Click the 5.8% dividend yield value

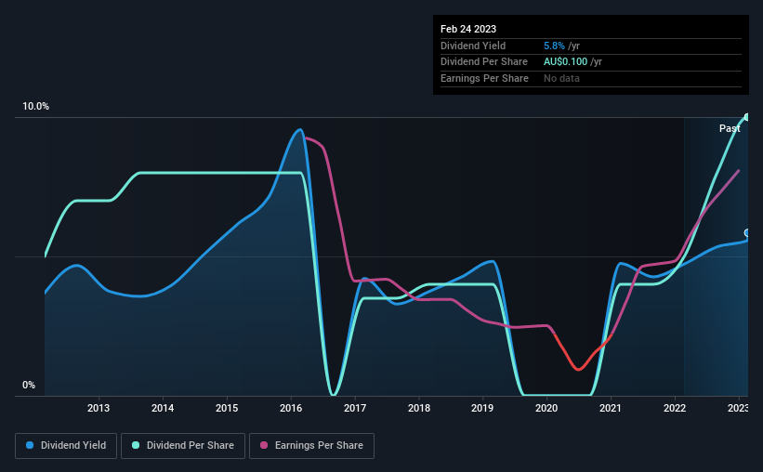(x=554, y=46)
